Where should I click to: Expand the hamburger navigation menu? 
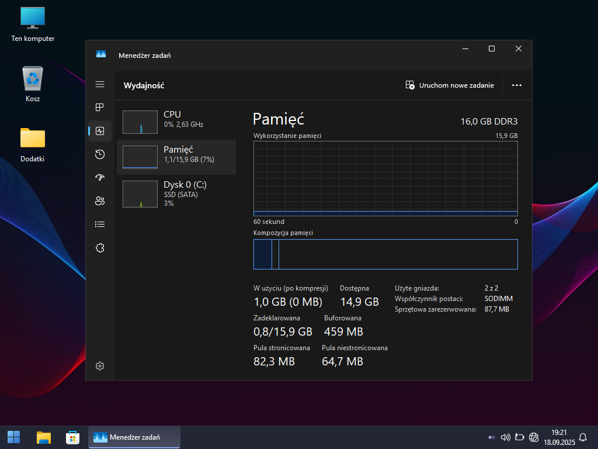click(100, 85)
